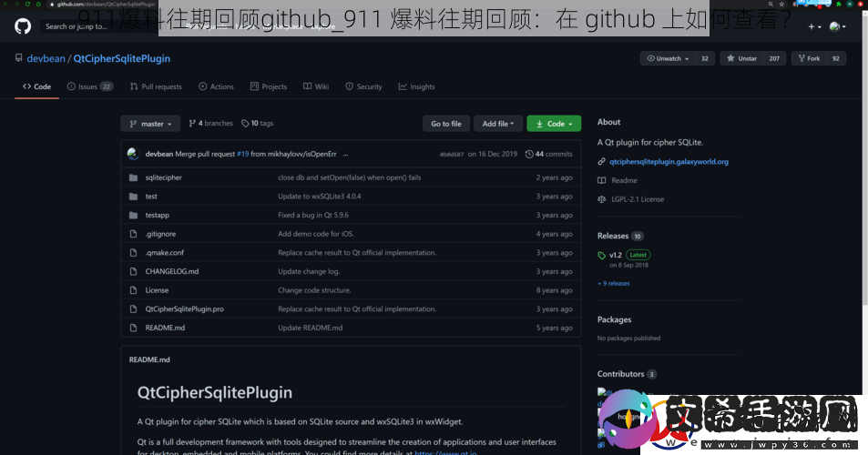Click the README.md heading in the readme box
Image resolution: width=868 pixels, height=455 pixels.
point(149,360)
